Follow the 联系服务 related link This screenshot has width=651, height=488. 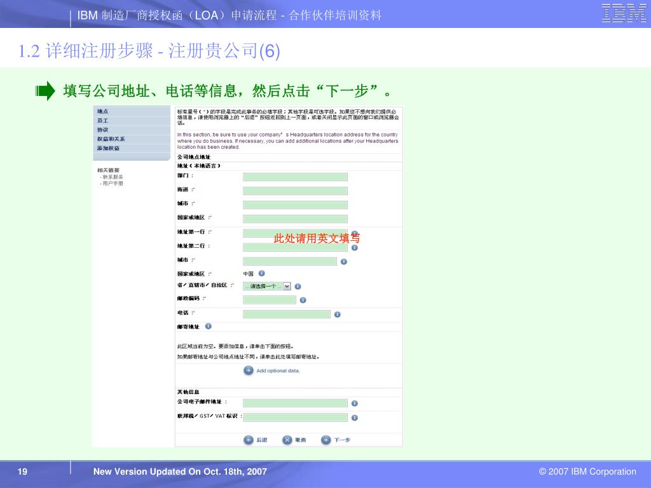(113, 177)
